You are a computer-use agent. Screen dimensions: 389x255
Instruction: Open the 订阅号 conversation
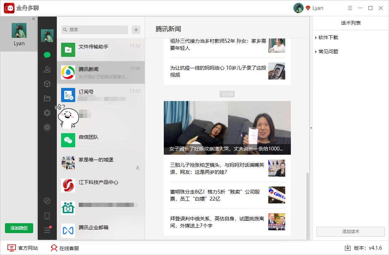pos(101,95)
